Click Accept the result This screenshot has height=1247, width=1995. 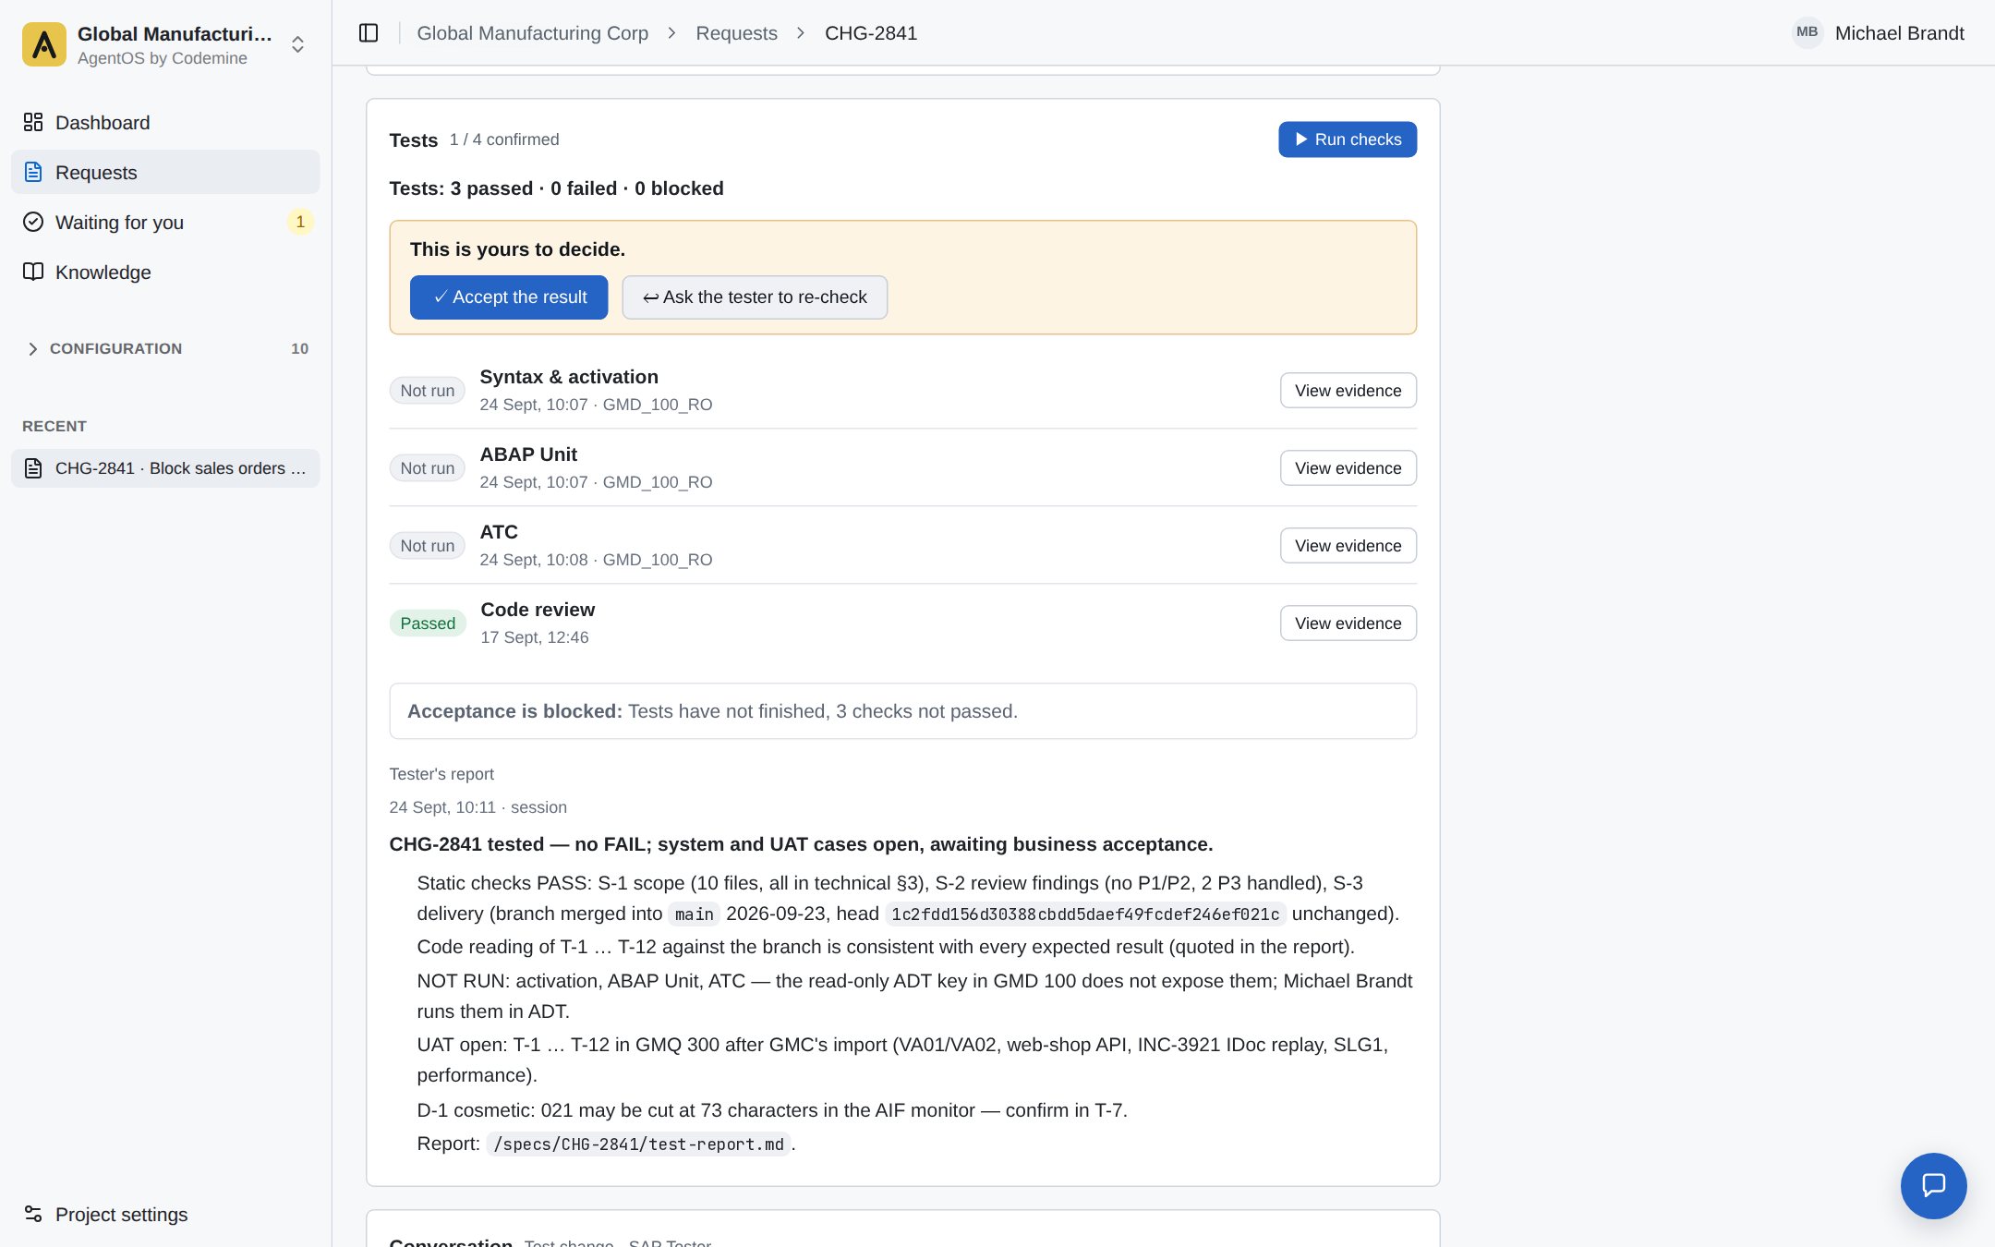(509, 297)
